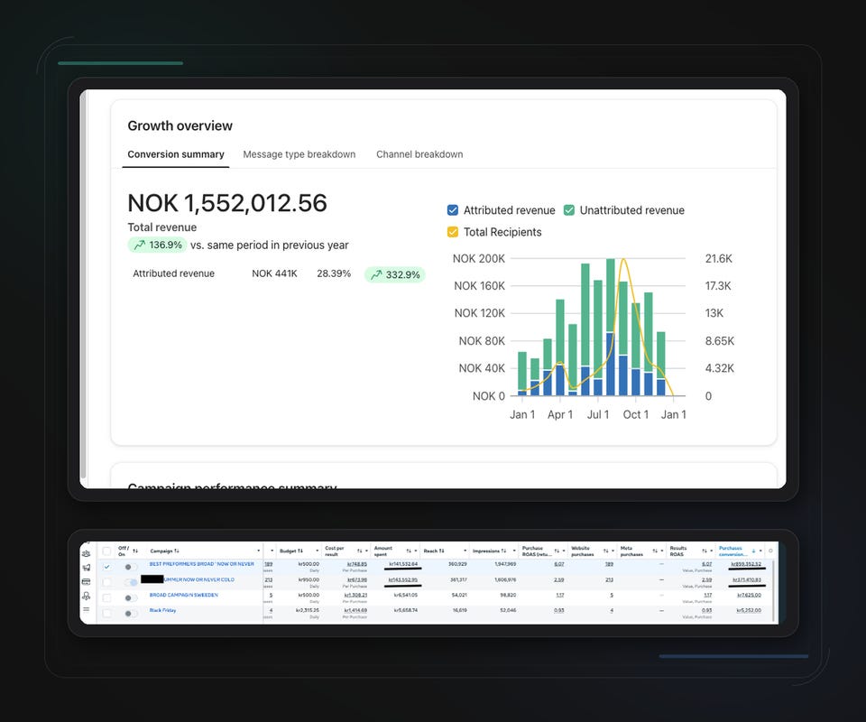
Task: Open the Reach column dropdown arrow
Action: point(465,551)
